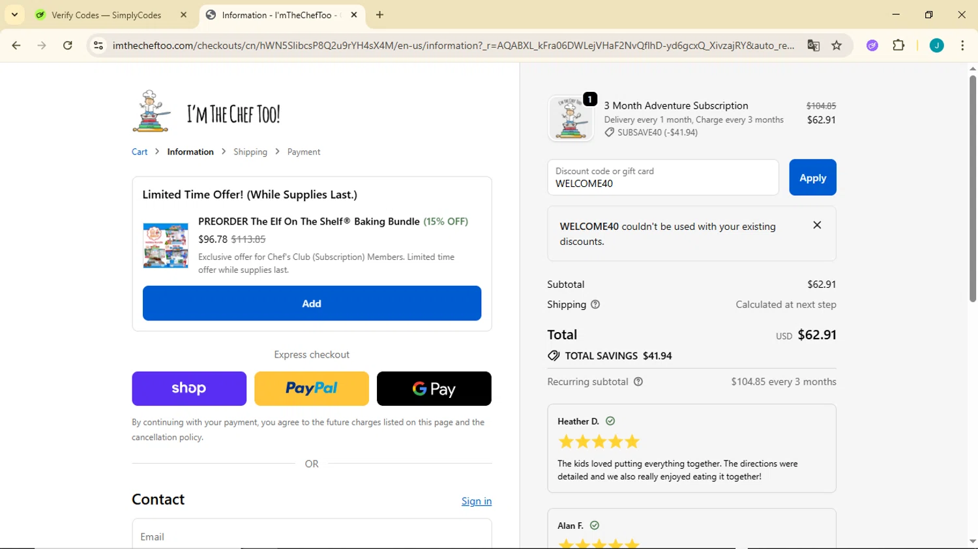
Task: Click 3 Month Adventure Subscription product thumbnail
Action: click(571, 119)
